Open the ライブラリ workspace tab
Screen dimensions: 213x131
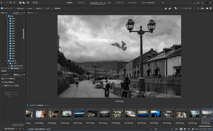click(x=81, y=2)
